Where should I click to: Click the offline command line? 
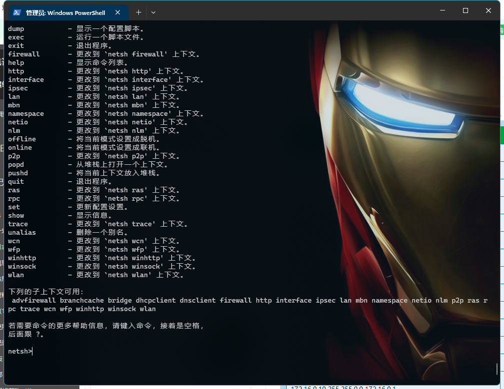(21, 139)
